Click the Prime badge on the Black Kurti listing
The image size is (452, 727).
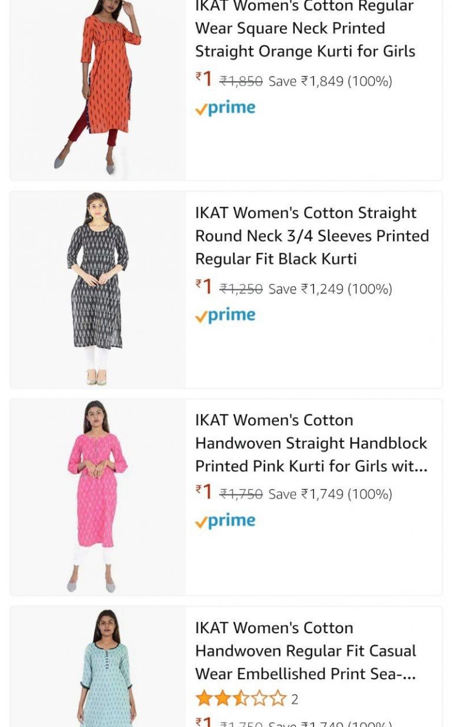[226, 315]
